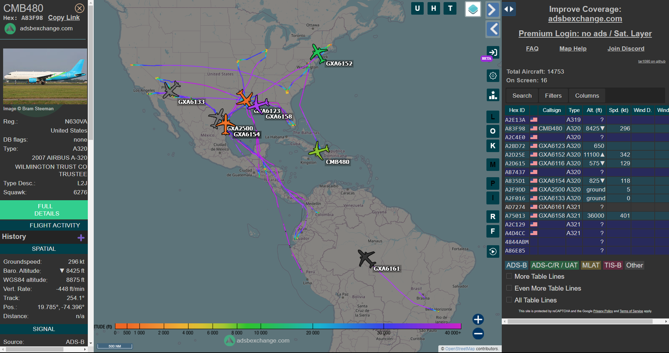Viewport: 669px width, 353px height.
Task: Toggle TIS-B source filter
Action: click(613, 265)
